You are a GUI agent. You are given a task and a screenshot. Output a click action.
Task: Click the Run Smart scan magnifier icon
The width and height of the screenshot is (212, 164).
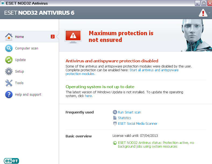(x=115, y=112)
